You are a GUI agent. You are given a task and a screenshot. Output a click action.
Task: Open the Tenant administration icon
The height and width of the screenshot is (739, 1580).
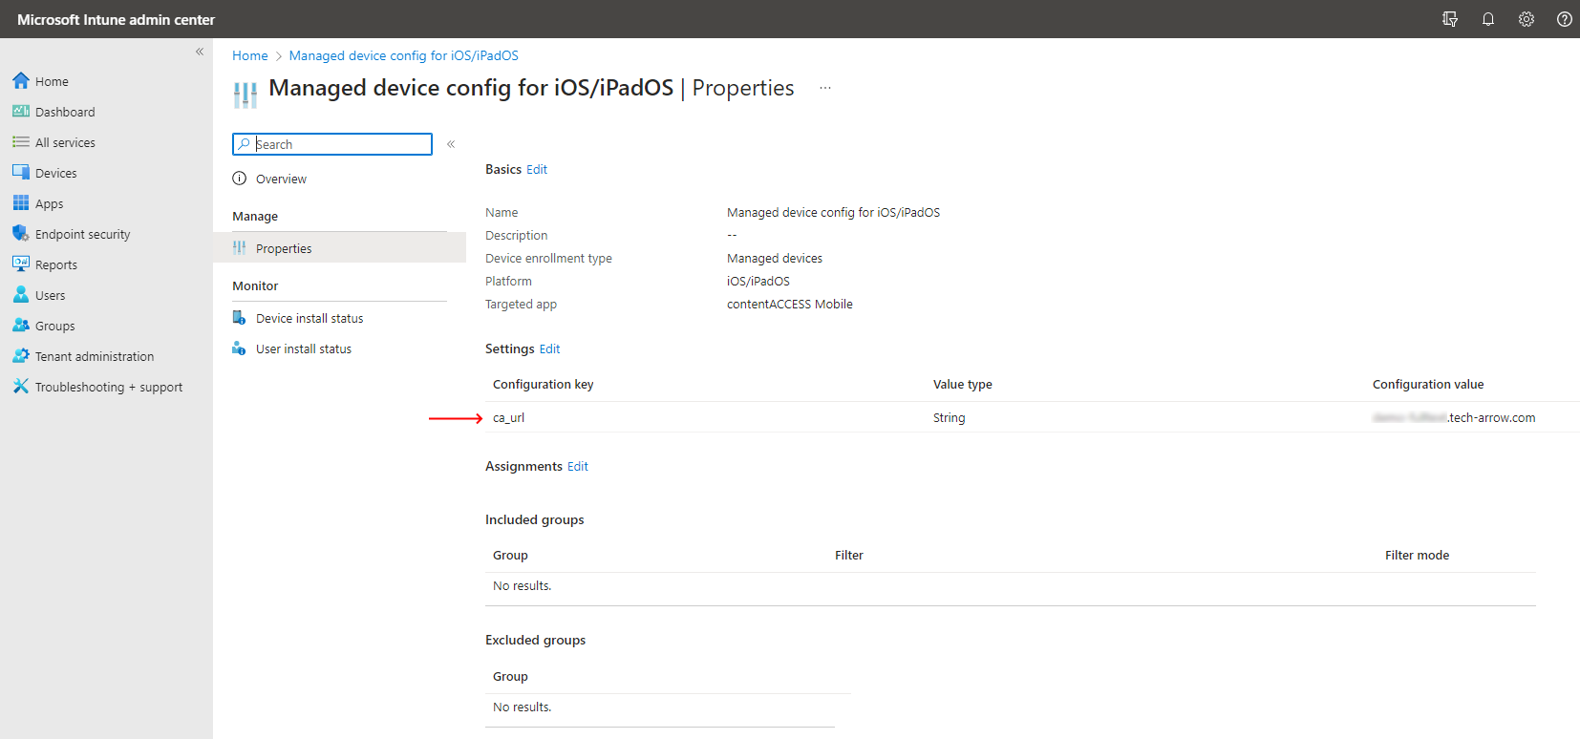coord(21,356)
